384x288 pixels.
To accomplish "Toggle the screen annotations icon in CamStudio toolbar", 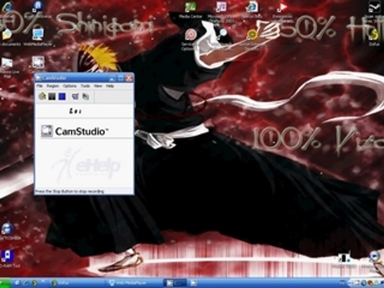I will (x=76, y=96).
